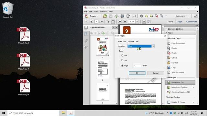
Task: Click the cloud upload toolbar icon
Action: pos(116,16)
